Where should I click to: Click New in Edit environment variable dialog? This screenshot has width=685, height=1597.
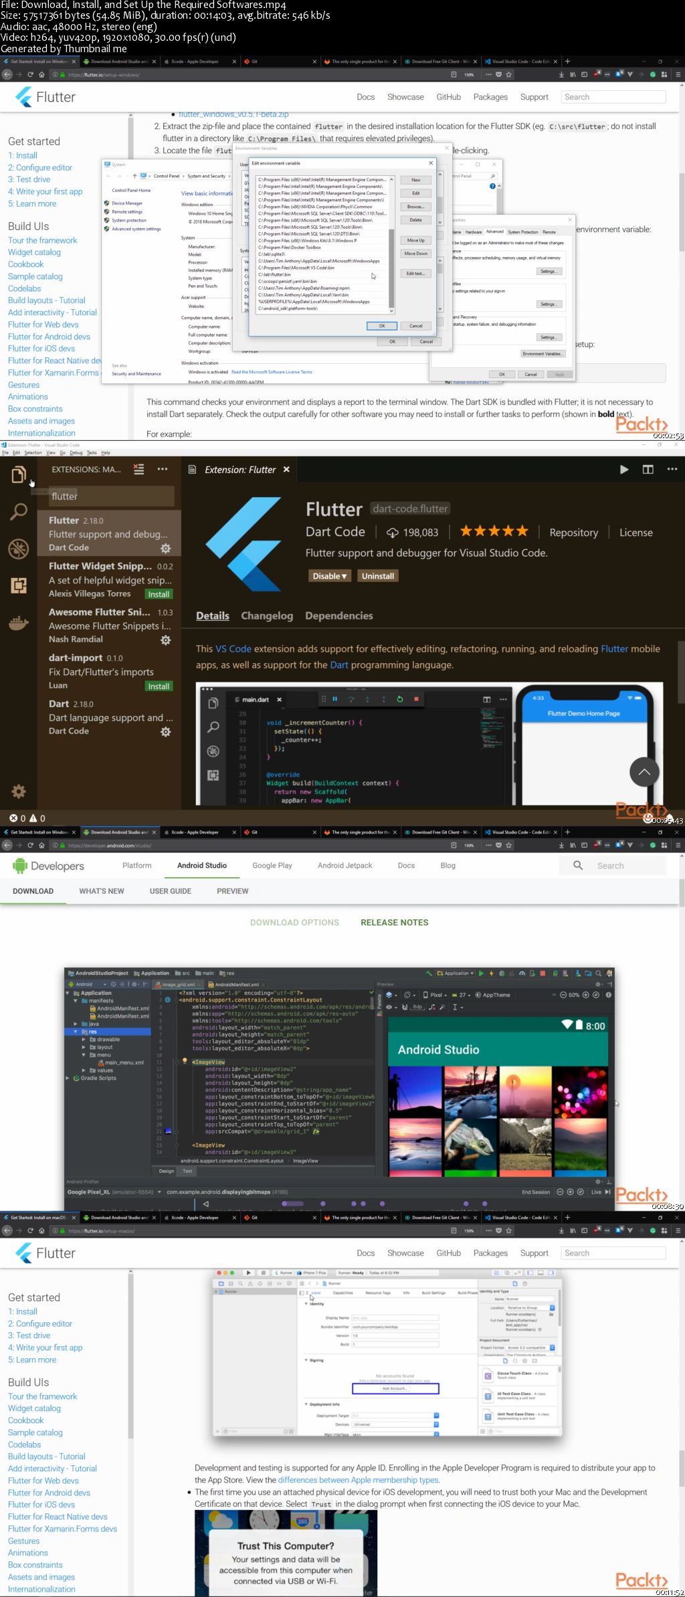coord(415,180)
